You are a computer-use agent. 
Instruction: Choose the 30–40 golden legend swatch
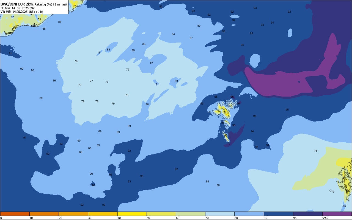(103, 214)
